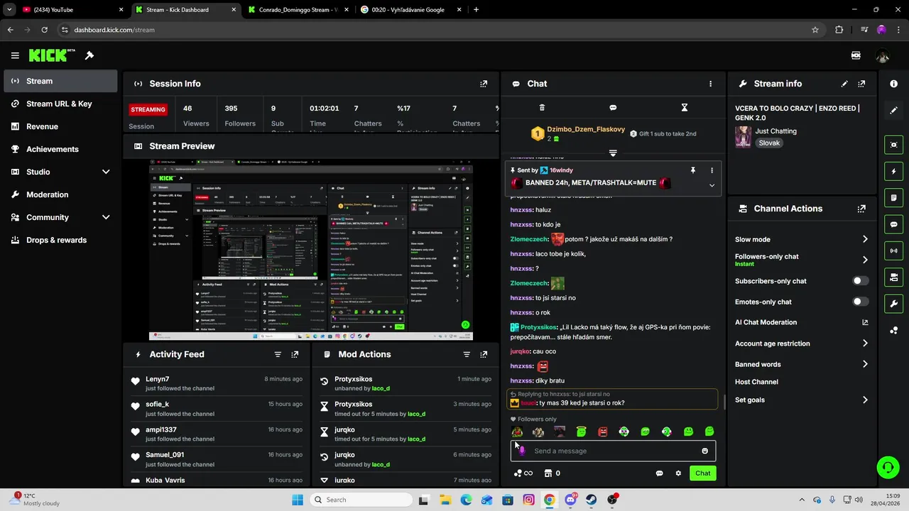Click laco_d link in Protyxsikos unbanned entry
The height and width of the screenshot is (511, 909).
tap(381, 389)
